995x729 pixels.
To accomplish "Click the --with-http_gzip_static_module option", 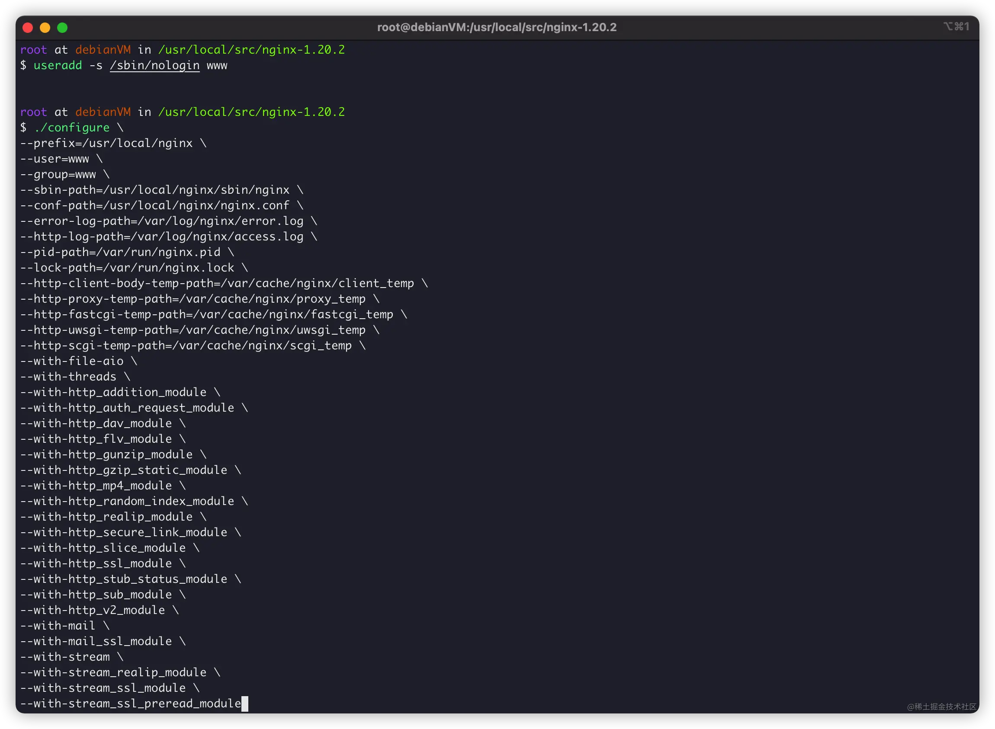I will [x=124, y=470].
